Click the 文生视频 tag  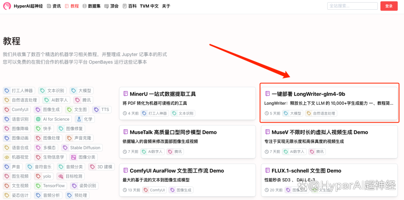[17, 186]
